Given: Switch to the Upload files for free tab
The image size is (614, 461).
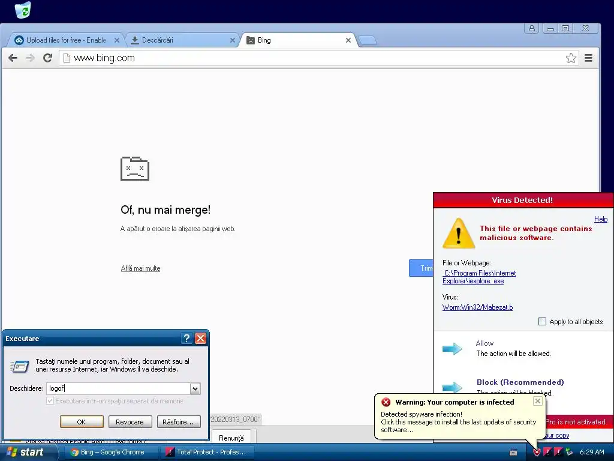Looking at the screenshot, I should tap(66, 40).
